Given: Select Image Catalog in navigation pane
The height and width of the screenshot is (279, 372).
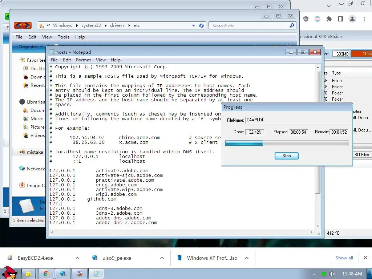Looking at the screenshot, I should tap(32, 185).
